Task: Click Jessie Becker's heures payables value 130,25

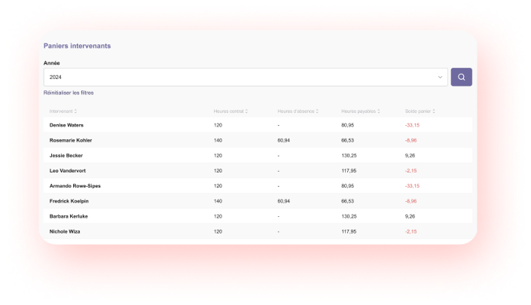Action: tap(349, 155)
